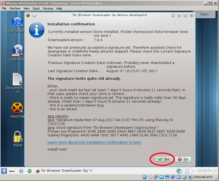Click the 'Install now?' prompt text
The image size is (219, 181).
tap(57, 149)
